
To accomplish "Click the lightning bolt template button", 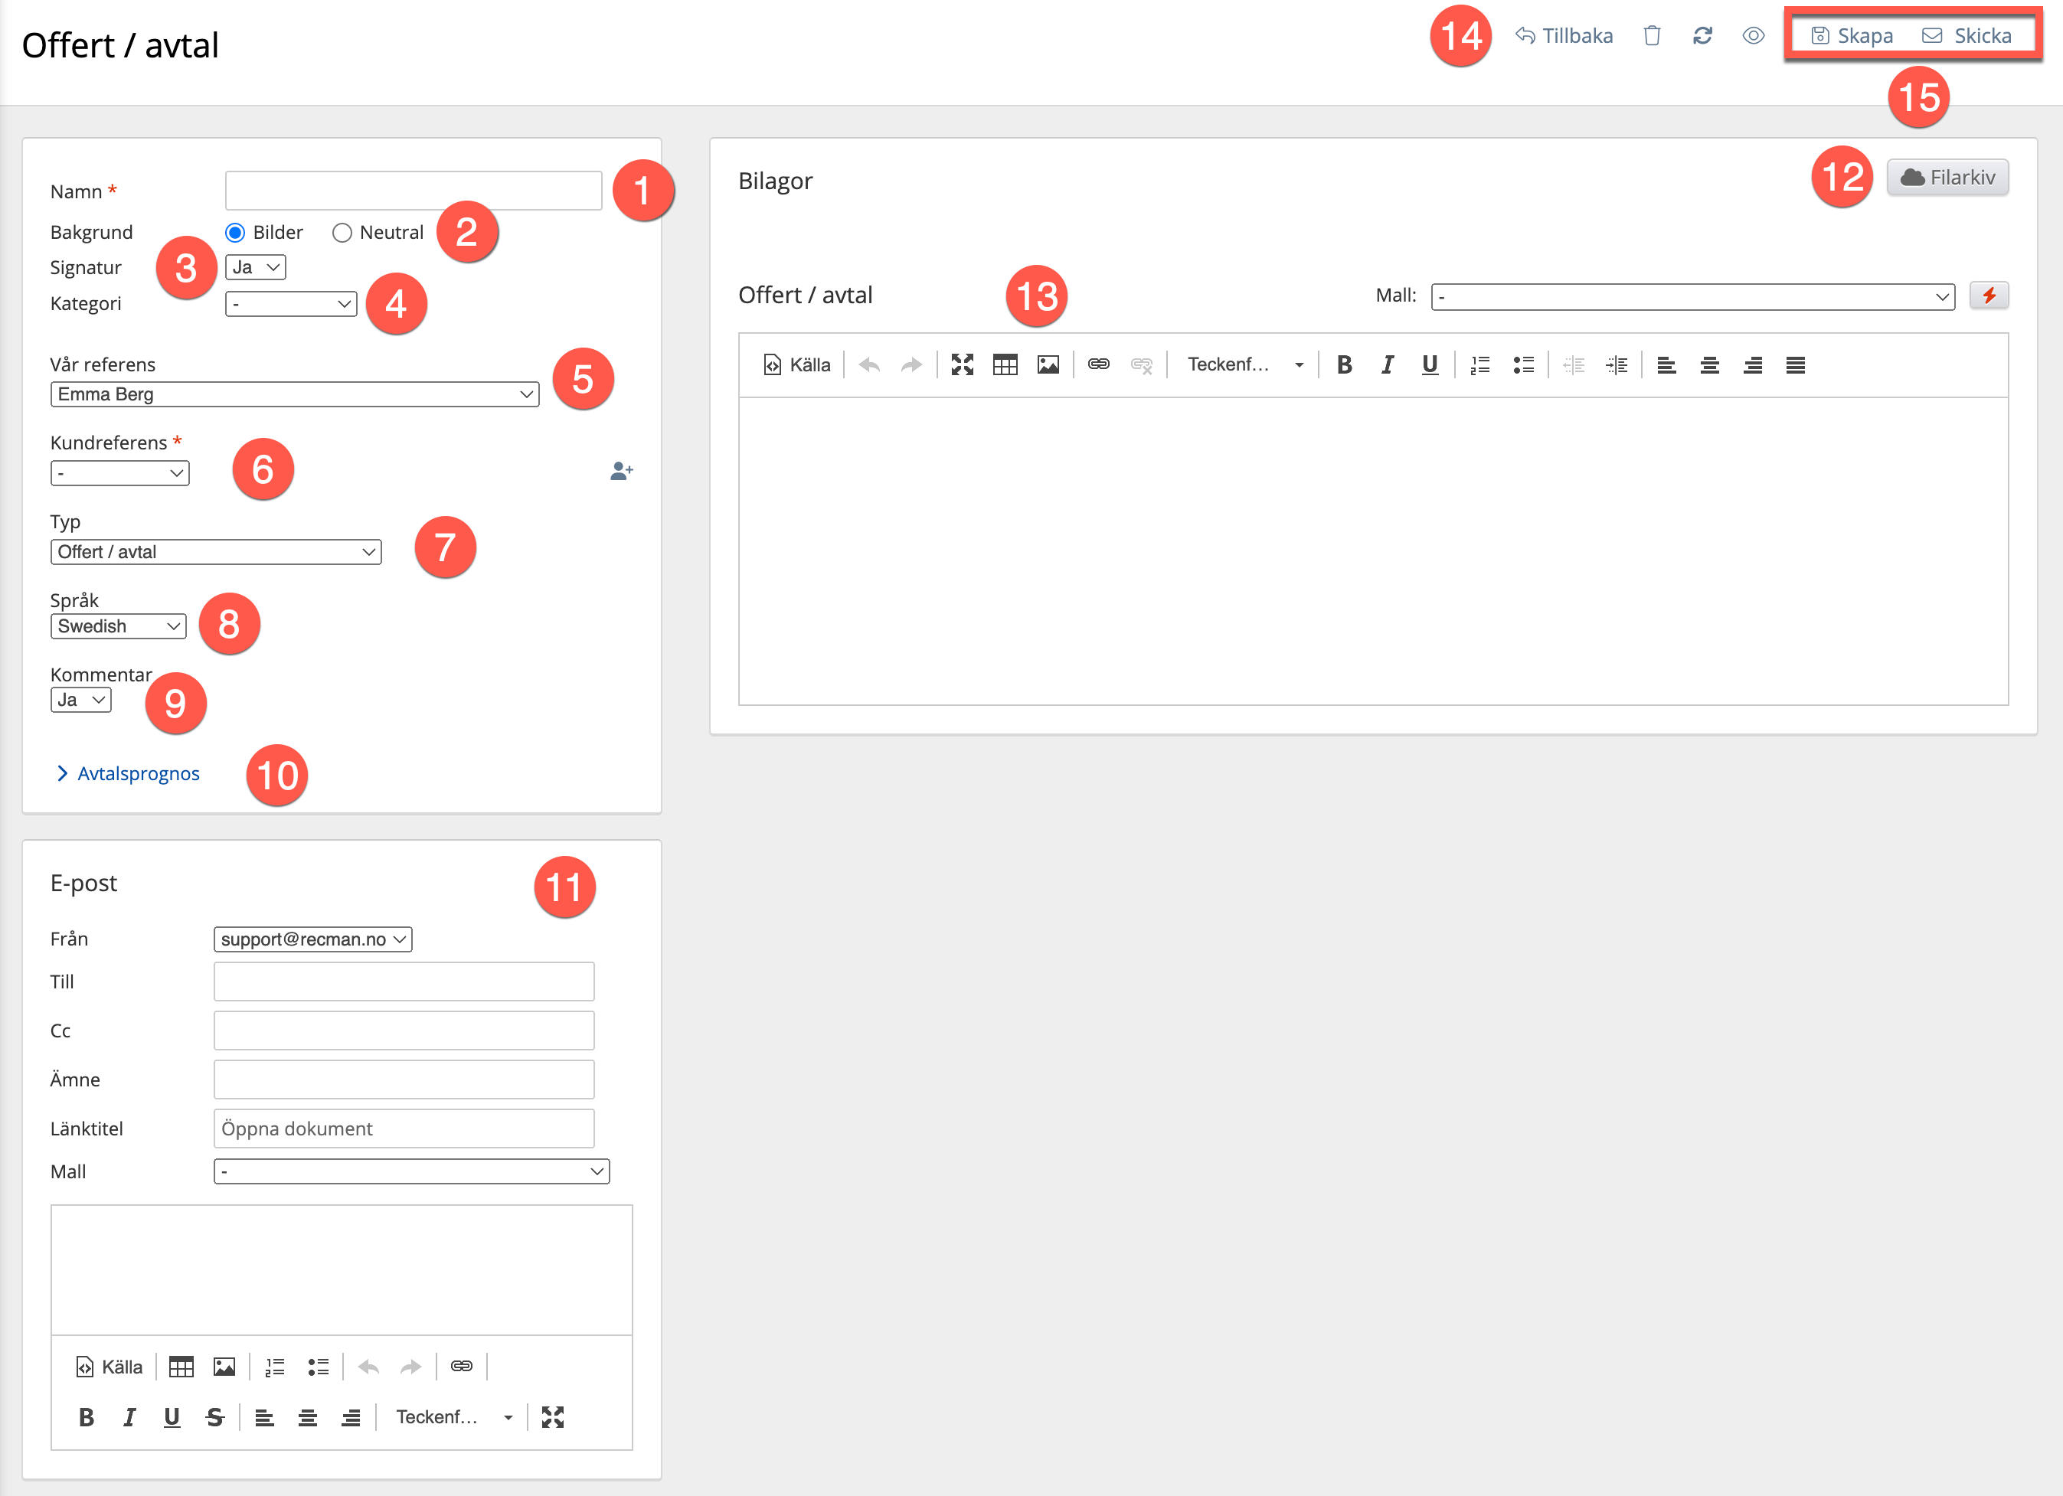I will pyautogui.click(x=1989, y=296).
